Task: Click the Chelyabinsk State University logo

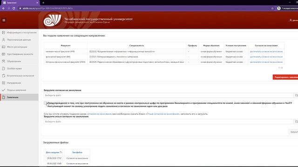Action: (52, 20)
